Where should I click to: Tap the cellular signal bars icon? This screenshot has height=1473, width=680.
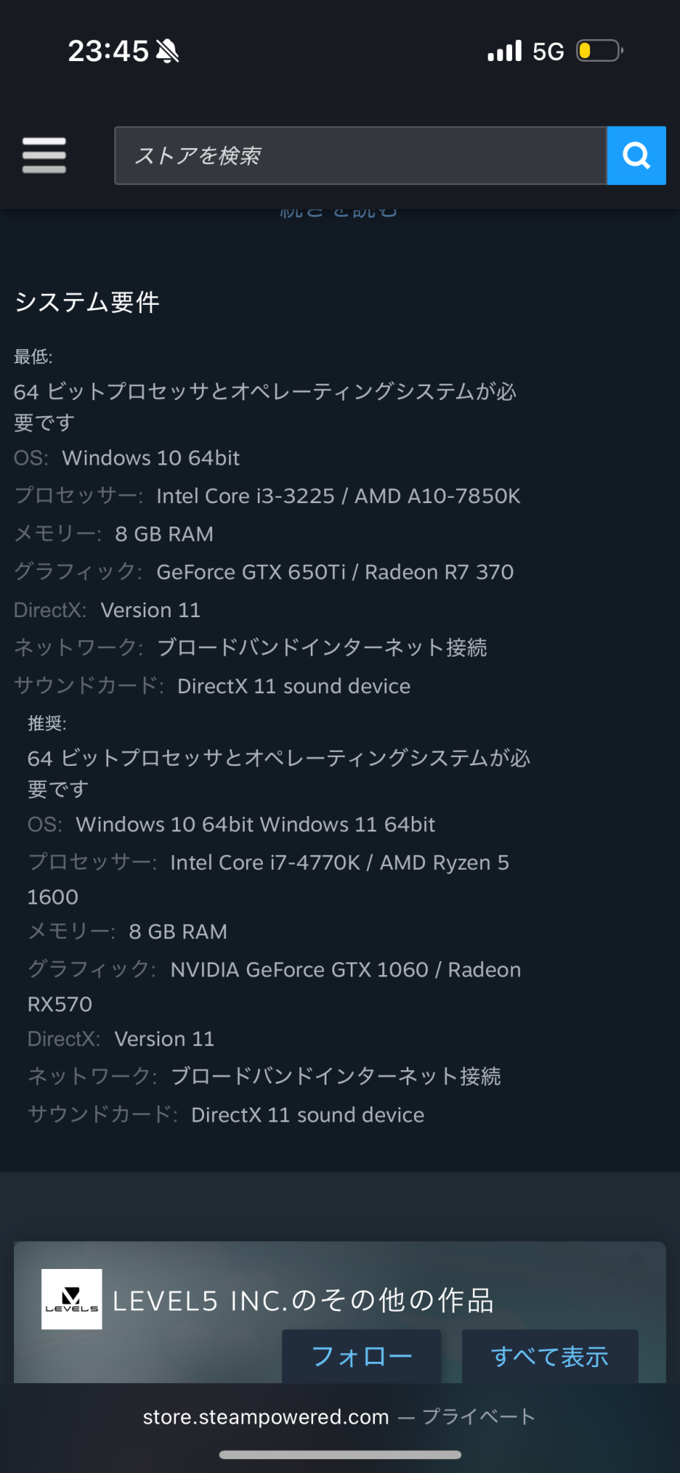point(505,51)
